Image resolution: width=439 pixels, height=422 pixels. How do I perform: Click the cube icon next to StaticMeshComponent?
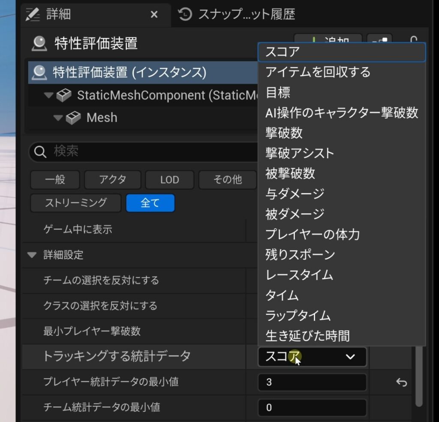pyautogui.click(x=64, y=95)
